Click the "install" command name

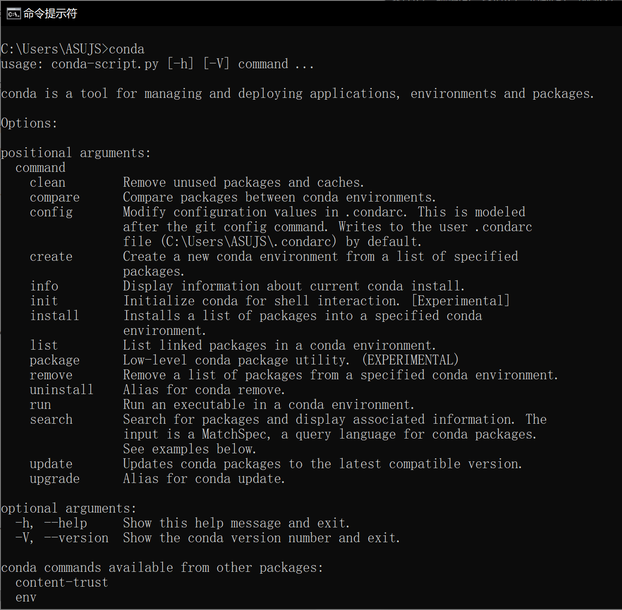55,316
